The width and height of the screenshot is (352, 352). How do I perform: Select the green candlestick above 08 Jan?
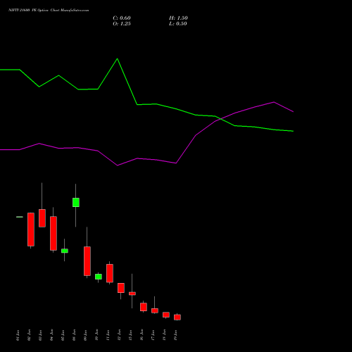(x=76, y=202)
